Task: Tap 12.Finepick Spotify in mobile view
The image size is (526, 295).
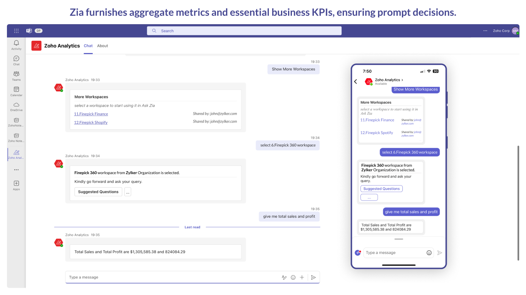Action: pyautogui.click(x=377, y=133)
